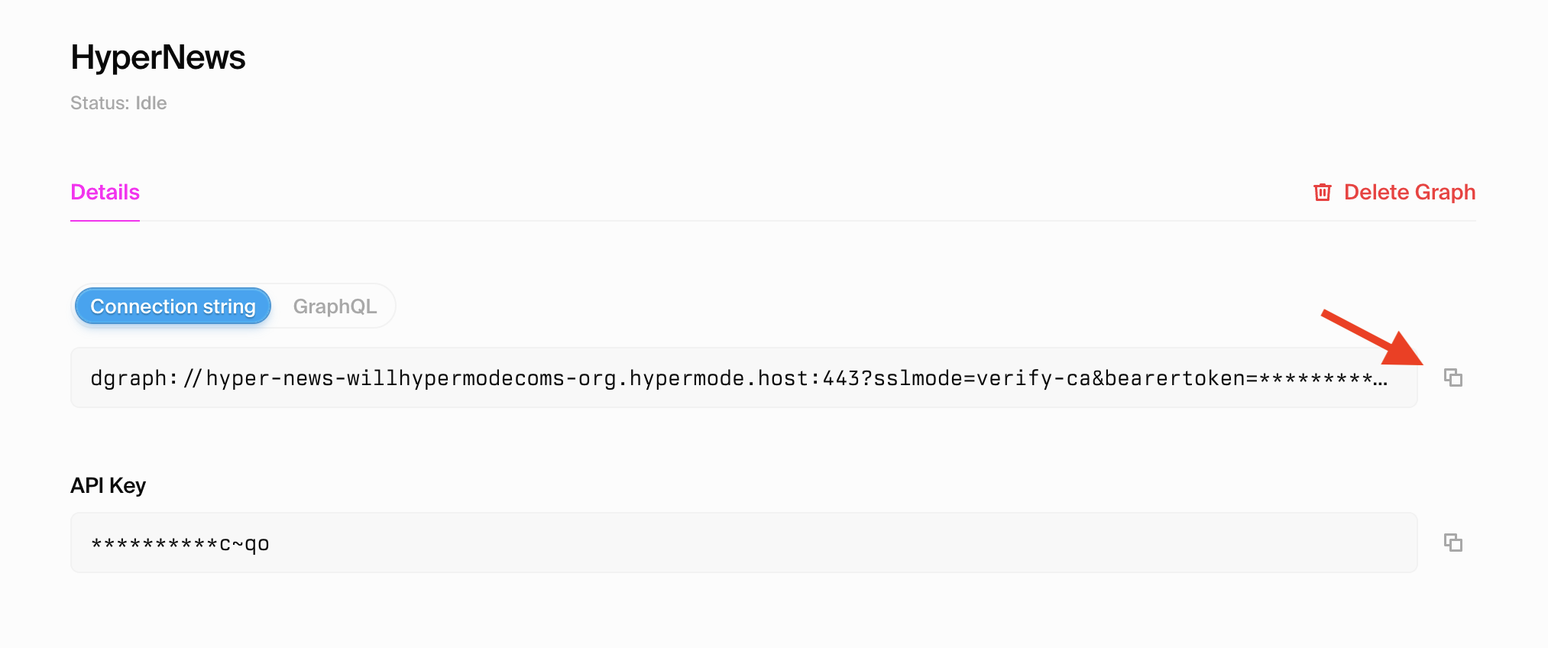Select the highlighted Details section
1548x648 pixels.
[105, 193]
